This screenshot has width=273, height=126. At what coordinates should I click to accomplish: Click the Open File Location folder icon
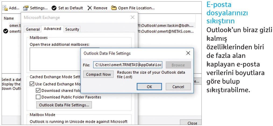tap(114, 8)
